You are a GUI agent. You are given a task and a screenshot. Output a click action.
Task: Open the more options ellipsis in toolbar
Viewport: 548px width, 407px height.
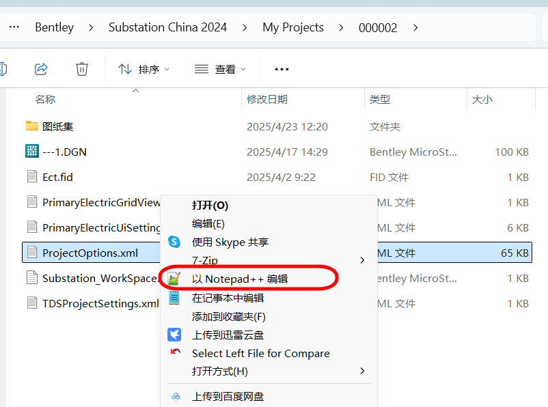[282, 69]
